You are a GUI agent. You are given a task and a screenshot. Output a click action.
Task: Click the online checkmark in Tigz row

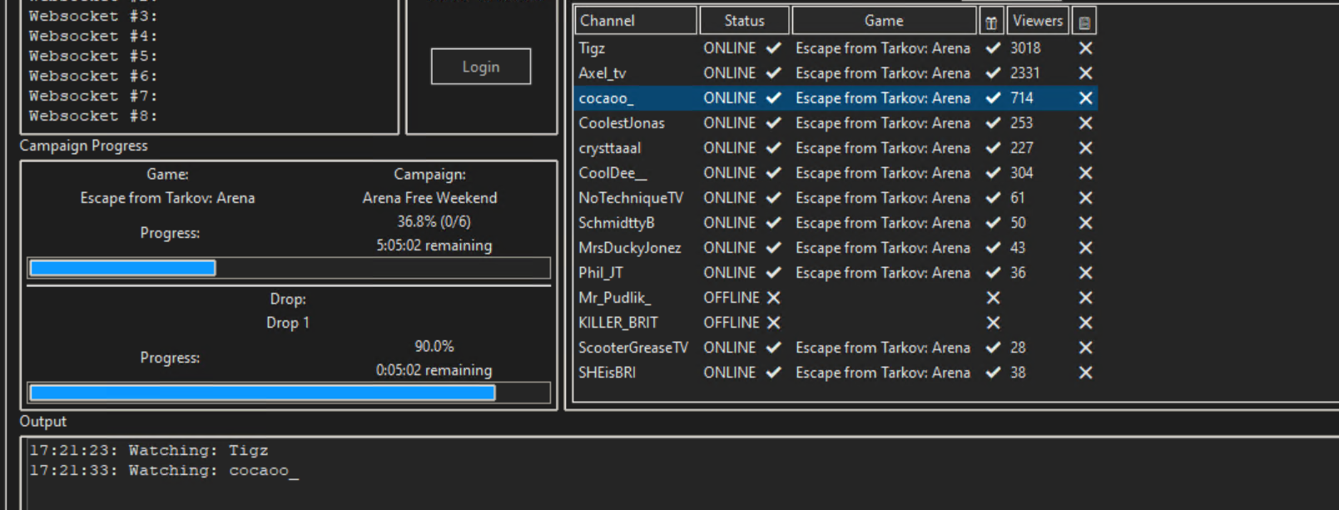774,48
